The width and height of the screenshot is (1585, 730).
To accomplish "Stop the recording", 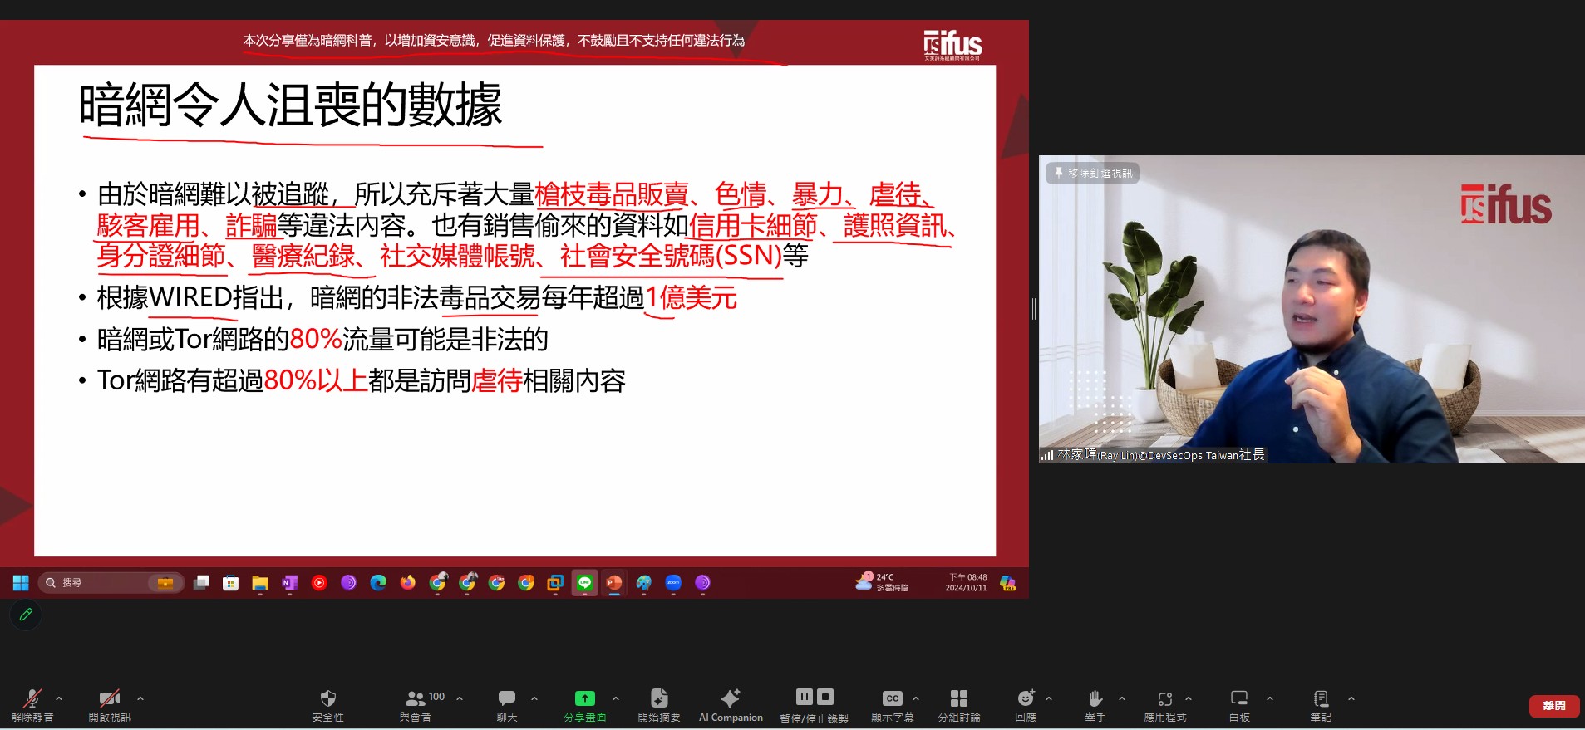I will pyautogui.click(x=825, y=697).
